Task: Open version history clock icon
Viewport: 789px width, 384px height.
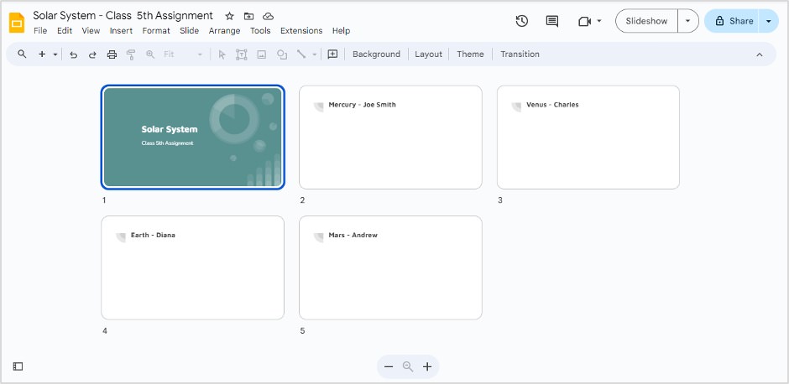Action: (522, 21)
